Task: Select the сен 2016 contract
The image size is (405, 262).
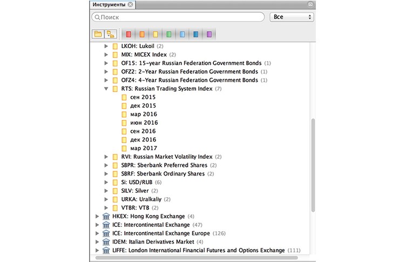Action: pos(143,131)
